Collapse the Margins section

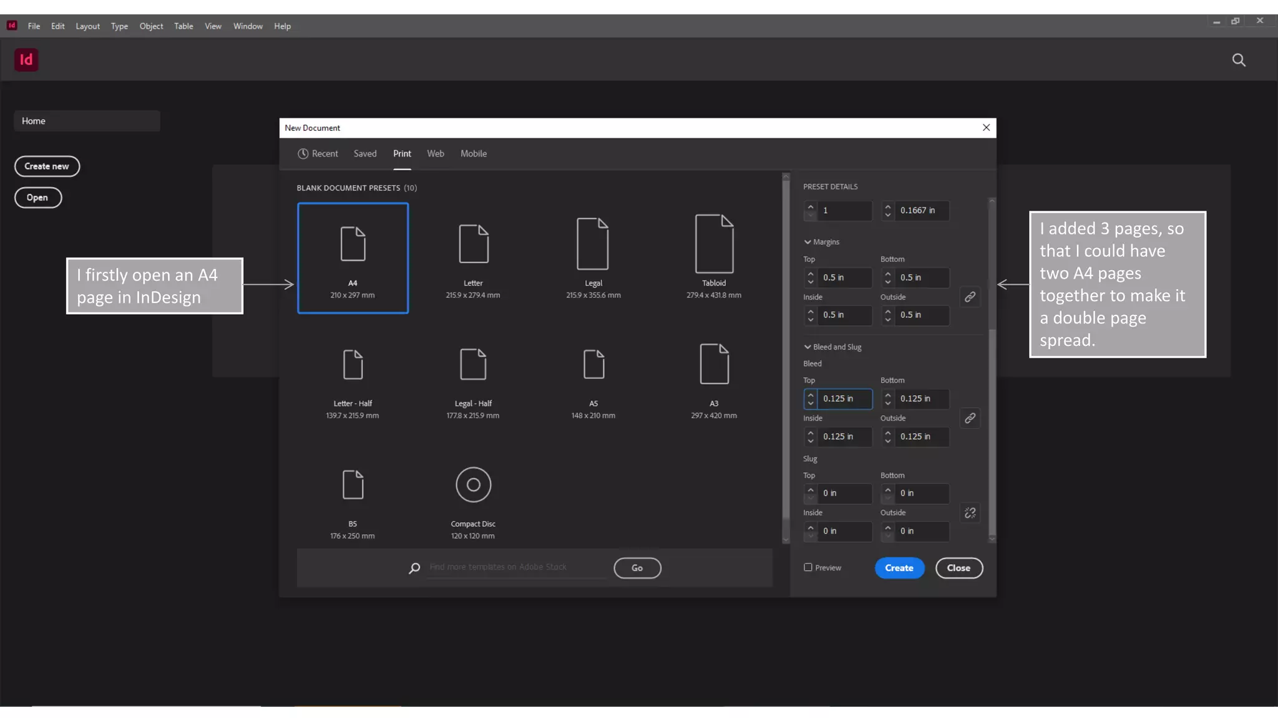tap(807, 242)
